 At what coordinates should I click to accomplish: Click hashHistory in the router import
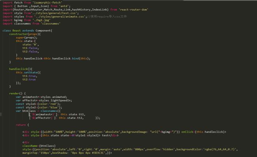tap(81, 9)
